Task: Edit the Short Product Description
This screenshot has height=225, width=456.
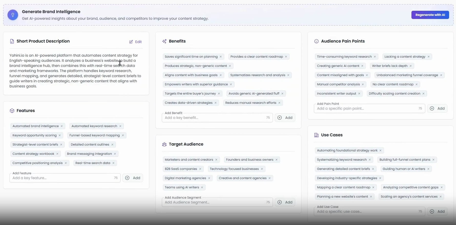Action: tap(135, 42)
